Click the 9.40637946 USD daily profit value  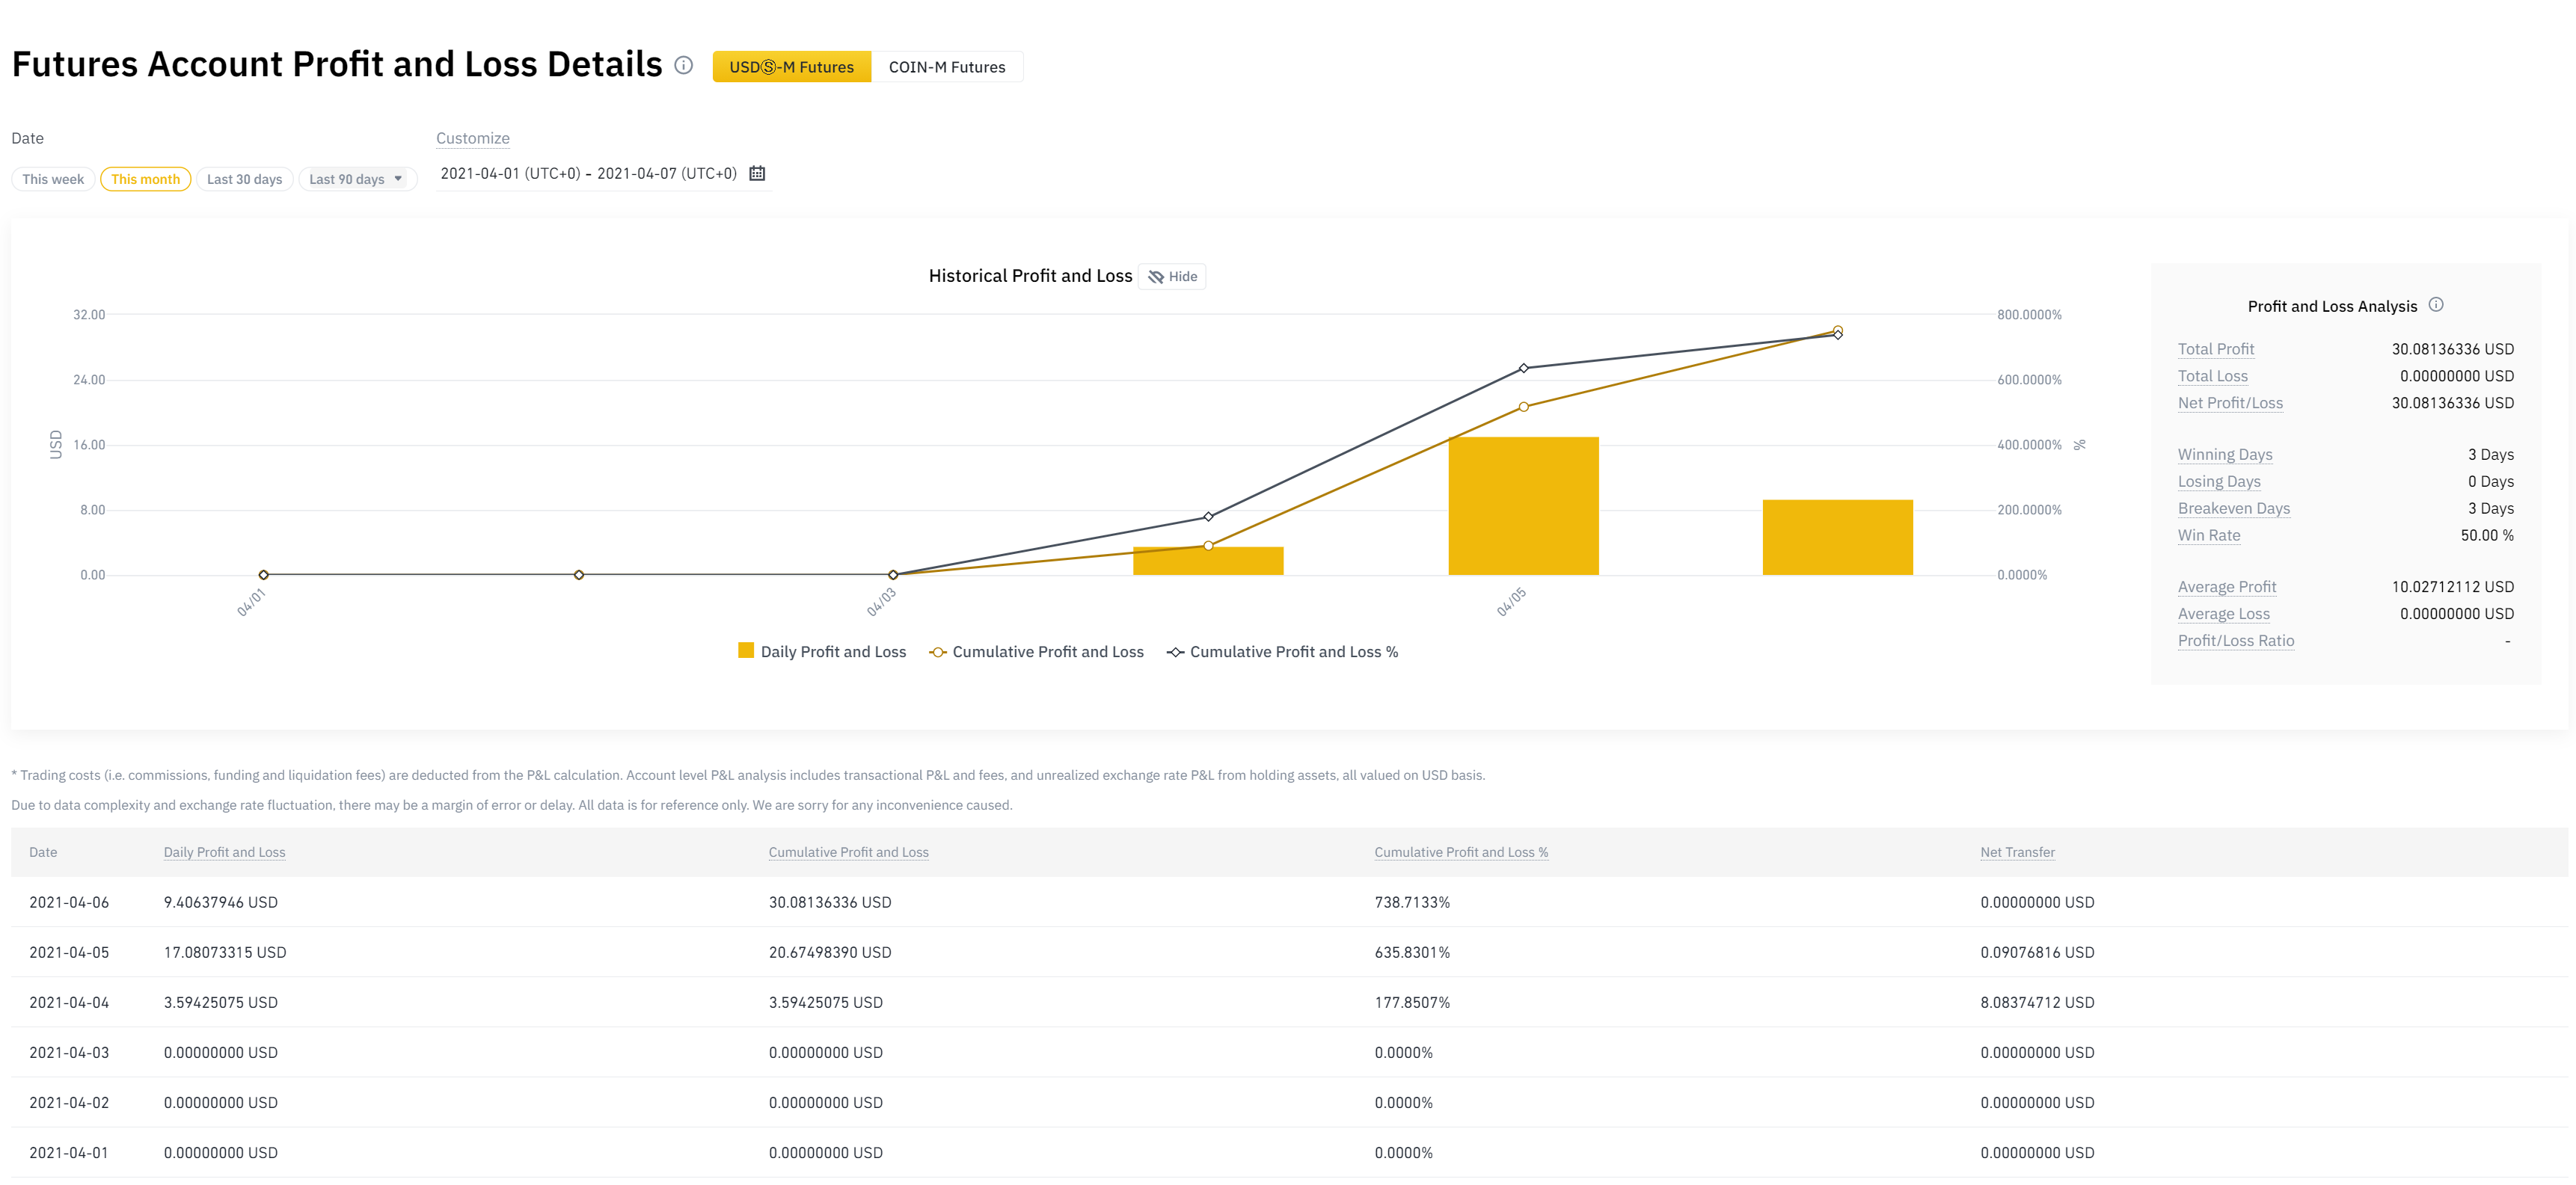click(x=220, y=902)
